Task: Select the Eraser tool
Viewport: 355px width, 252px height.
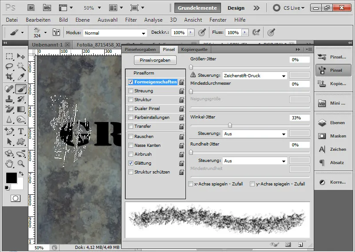Action: pos(9,109)
